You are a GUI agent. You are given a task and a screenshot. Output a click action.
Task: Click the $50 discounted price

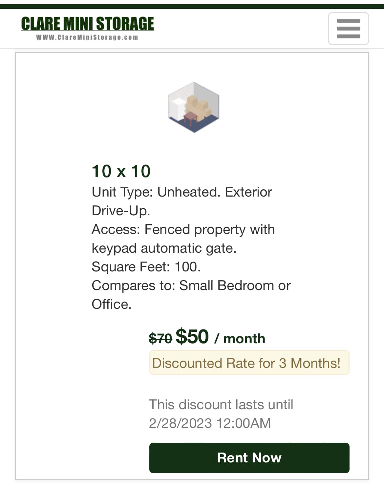(192, 336)
